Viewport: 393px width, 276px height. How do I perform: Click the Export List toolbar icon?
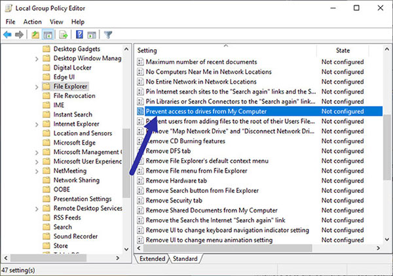click(64, 35)
